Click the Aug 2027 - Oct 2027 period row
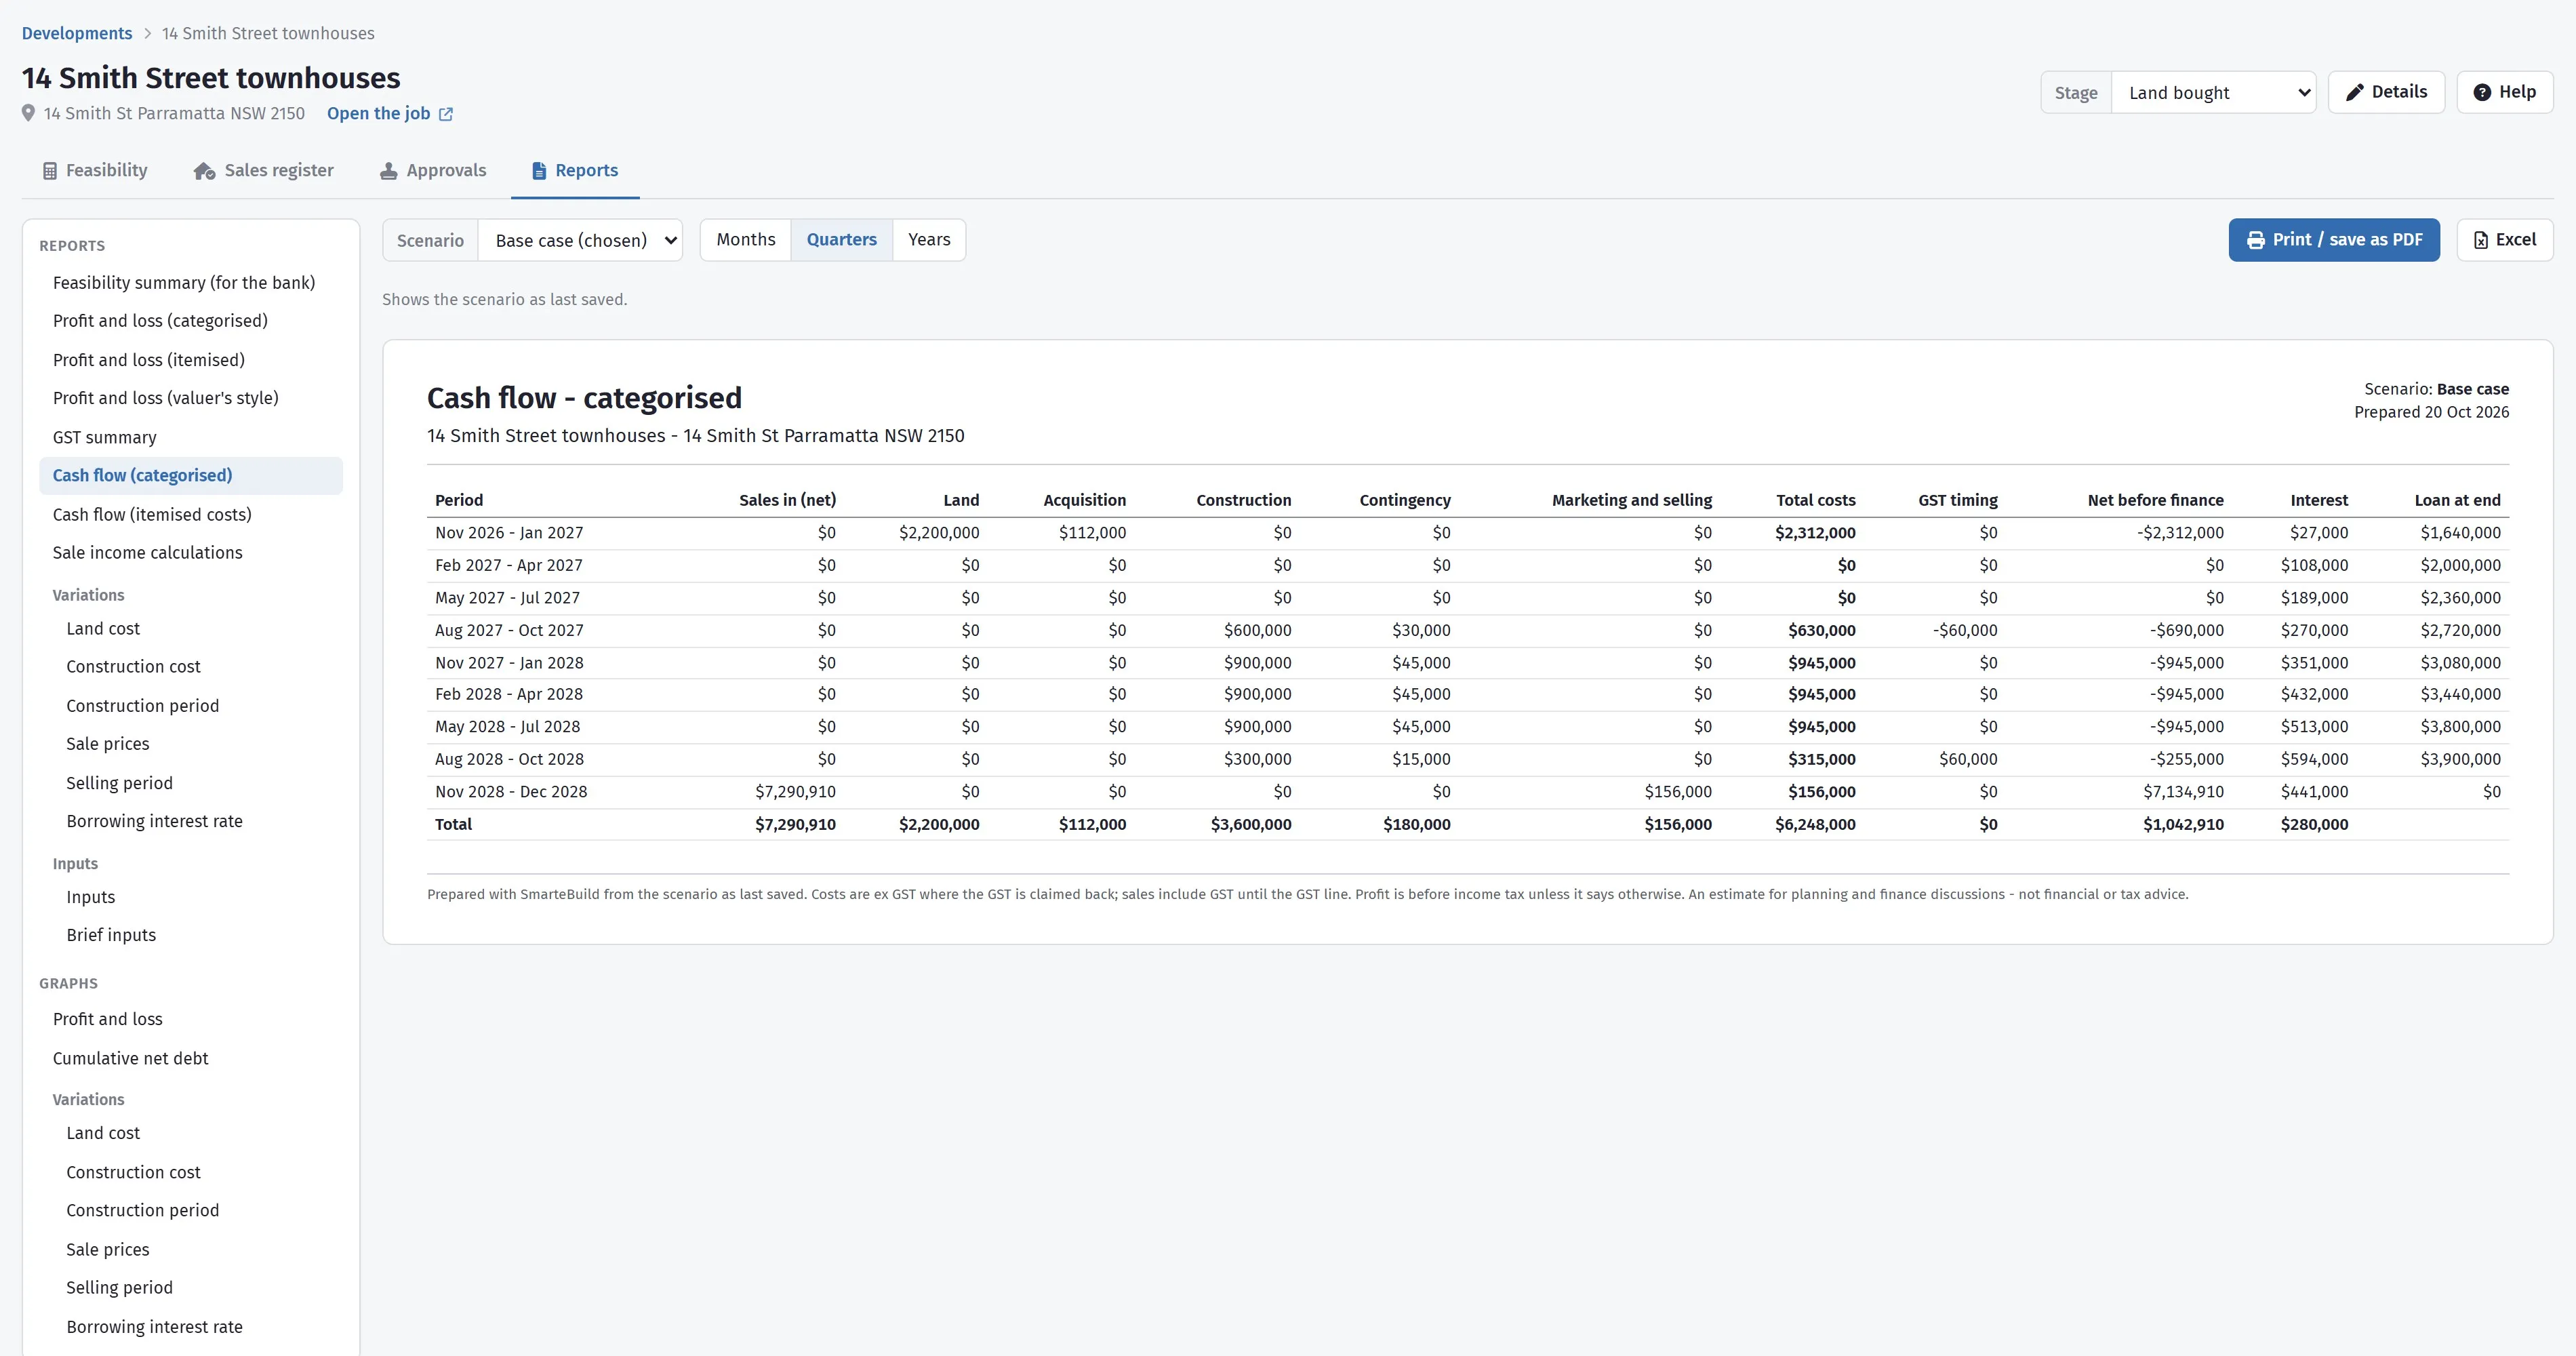 coord(1468,630)
